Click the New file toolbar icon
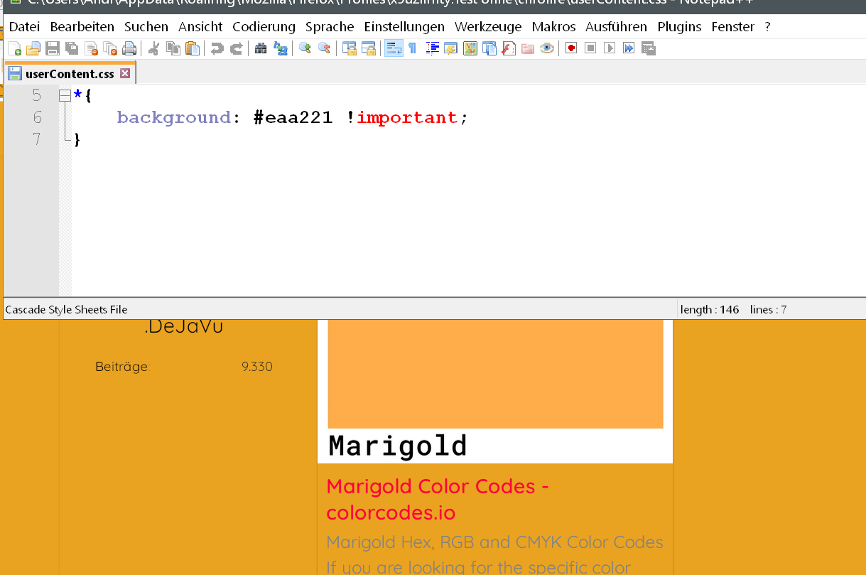 pyautogui.click(x=14, y=48)
